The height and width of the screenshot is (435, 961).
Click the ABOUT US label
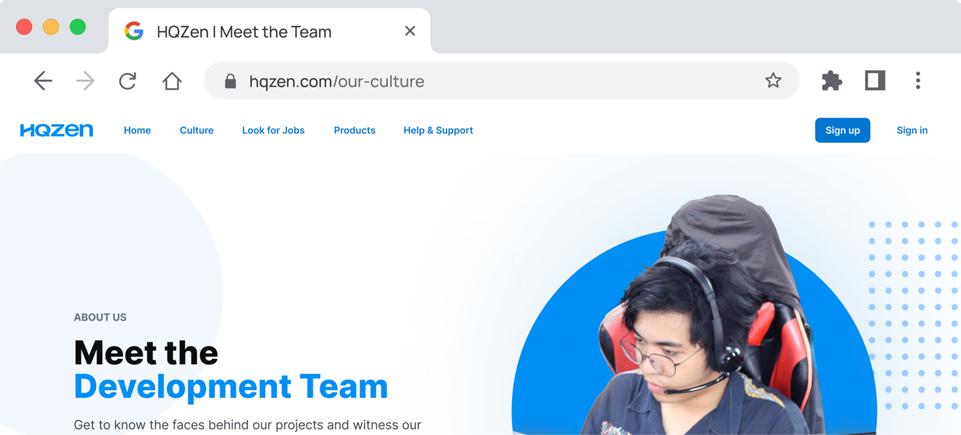(100, 317)
